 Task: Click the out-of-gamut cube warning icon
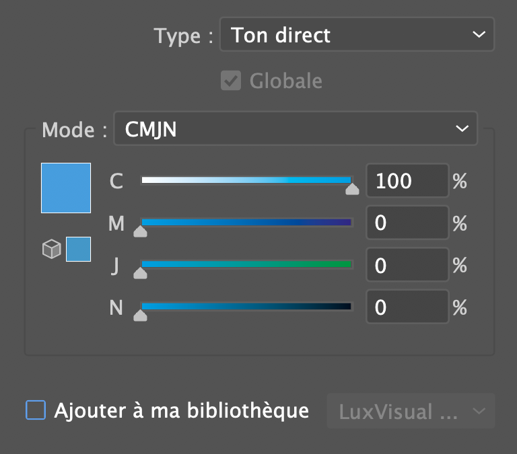coord(52,250)
